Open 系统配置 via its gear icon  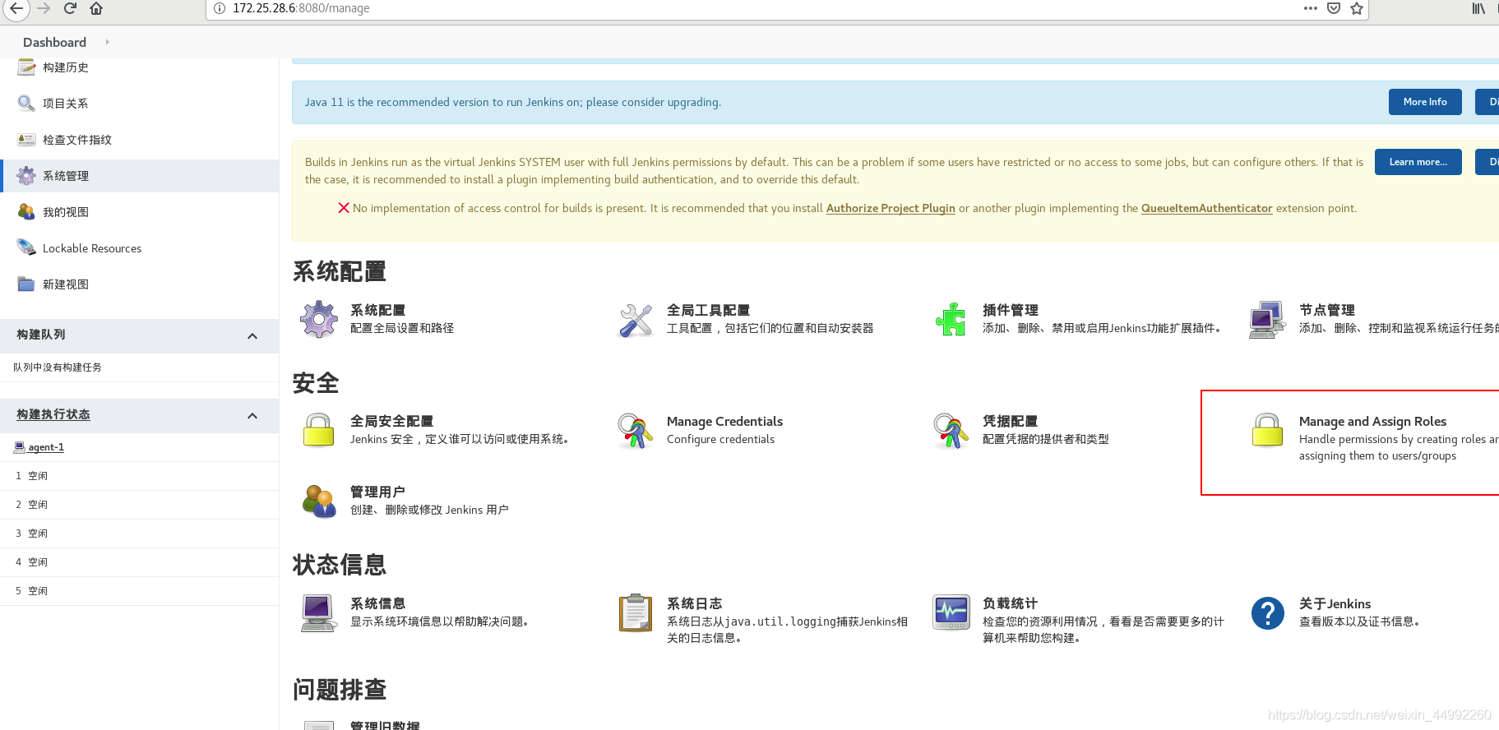pos(319,319)
